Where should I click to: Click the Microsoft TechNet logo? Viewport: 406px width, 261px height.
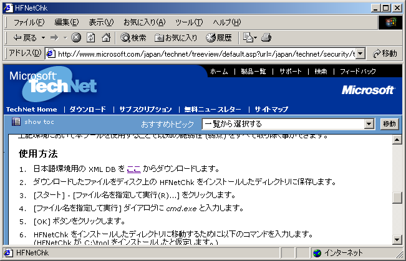[x=53, y=83]
